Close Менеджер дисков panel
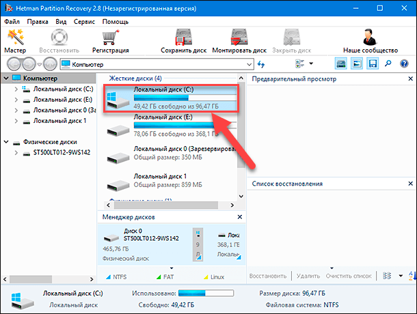 point(240,217)
